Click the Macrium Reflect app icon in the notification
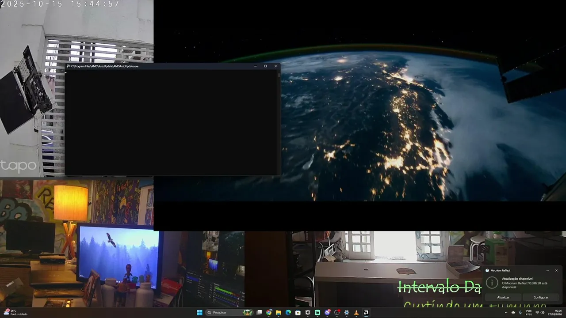This screenshot has width=566, height=318. 487,270
